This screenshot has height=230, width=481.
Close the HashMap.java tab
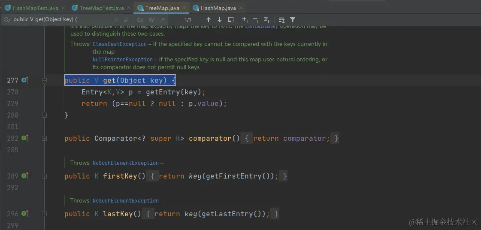241,8
